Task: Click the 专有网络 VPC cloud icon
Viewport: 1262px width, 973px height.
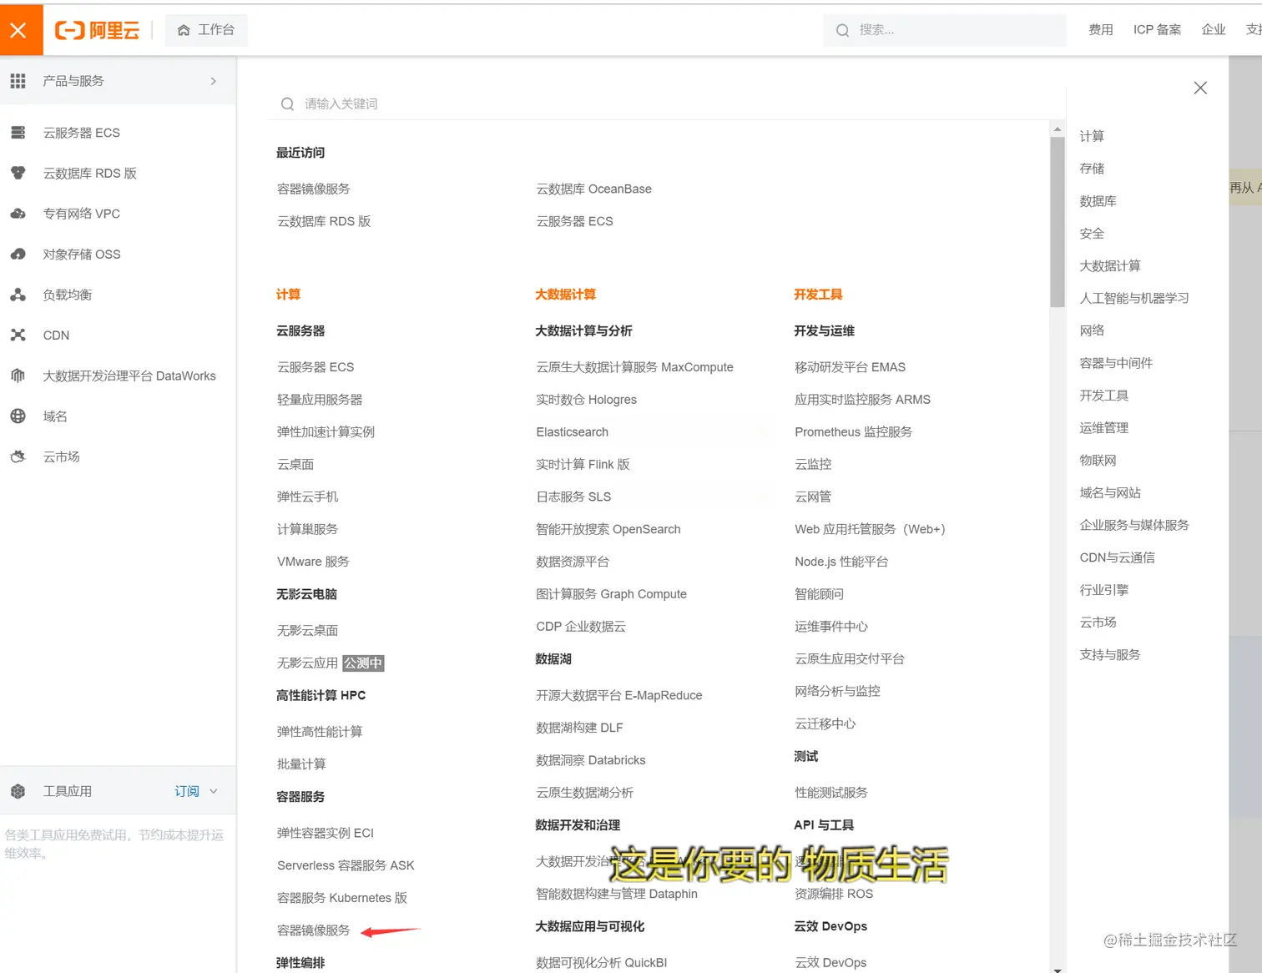Action: click(x=18, y=214)
